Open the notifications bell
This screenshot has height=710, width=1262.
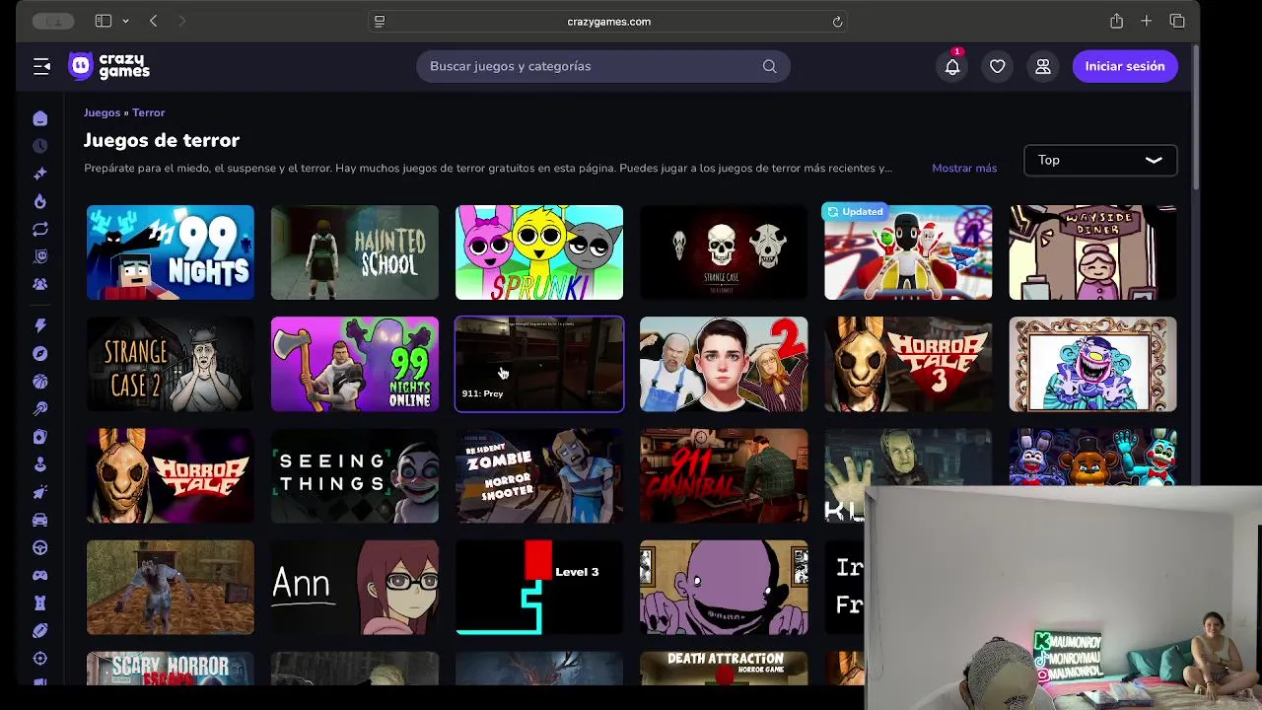[x=952, y=66]
